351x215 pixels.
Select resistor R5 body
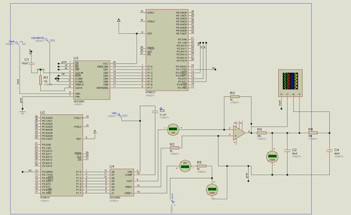[x=201, y=166]
